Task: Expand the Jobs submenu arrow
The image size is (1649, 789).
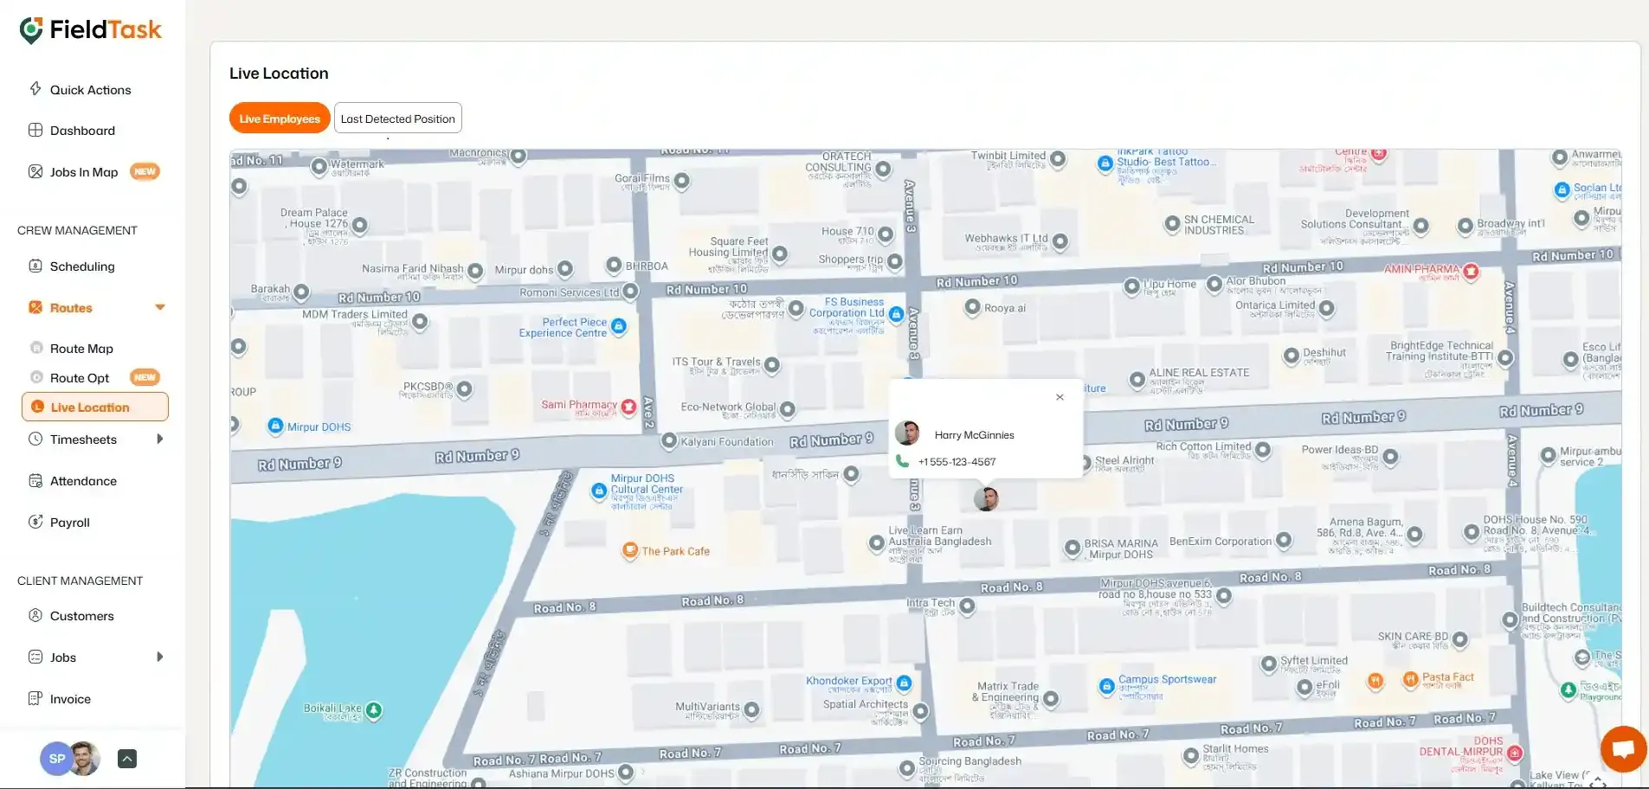Action: tap(160, 657)
